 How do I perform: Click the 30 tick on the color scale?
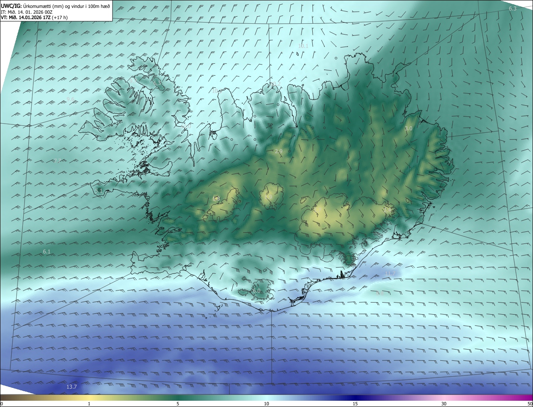pos(444,404)
